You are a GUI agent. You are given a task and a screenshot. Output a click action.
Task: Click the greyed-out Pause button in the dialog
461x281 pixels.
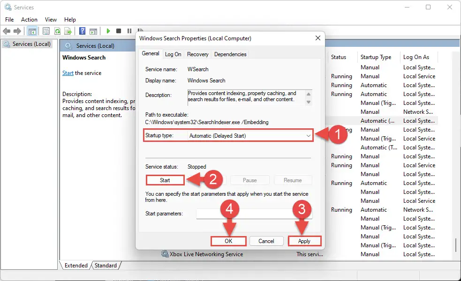pos(249,180)
